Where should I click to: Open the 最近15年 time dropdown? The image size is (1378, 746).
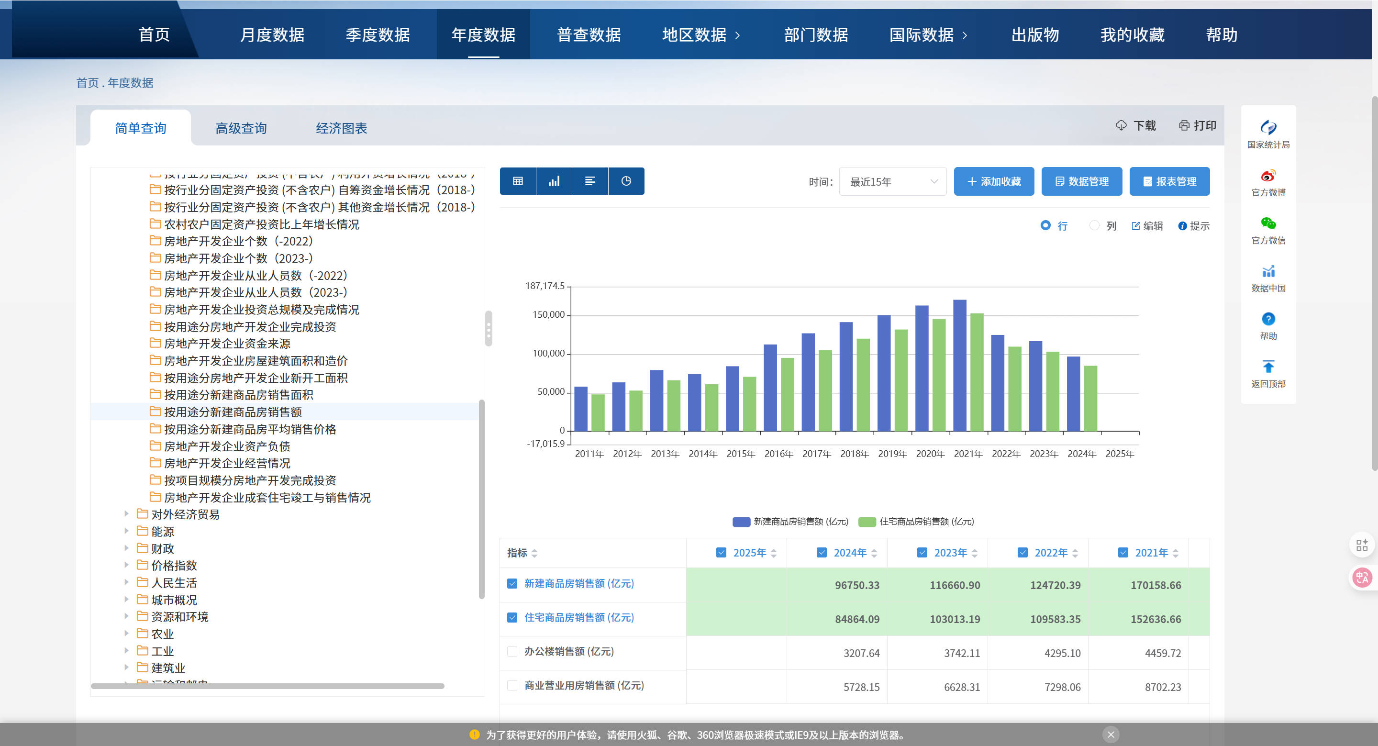[892, 182]
